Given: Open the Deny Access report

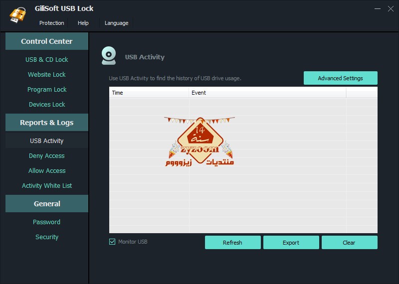Looking at the screenshot, I should pyautogui.click(x=47, y=156).
